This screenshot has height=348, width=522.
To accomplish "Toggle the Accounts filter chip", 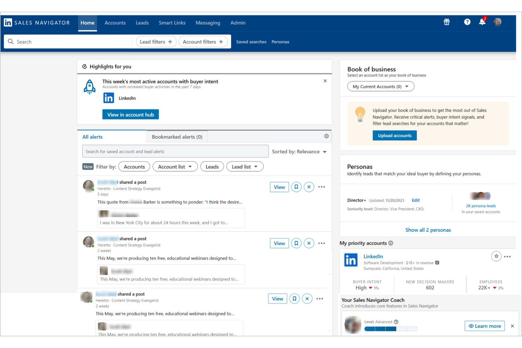I will click(x=134, y=167).
